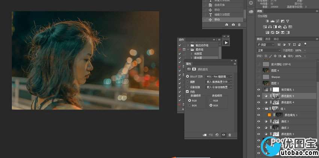Screen dimensions: 319x158
Task: Filter layers by pixel layers
Action: (x=279, y=44)
